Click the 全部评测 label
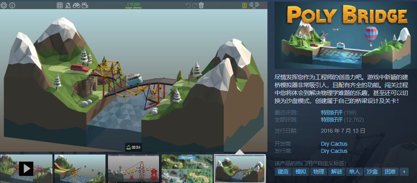Image resolution: width=417 pixels, height=183 pixels. (x=286, y=120)
